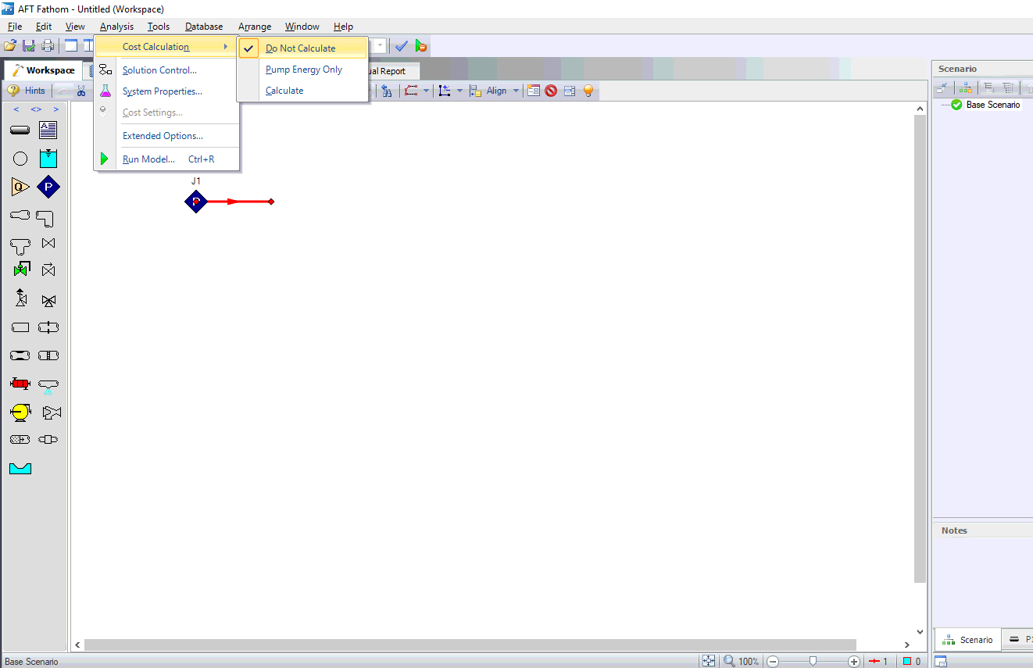Screen dimensions: 1033x668
Task: Expand the Align dropdown arrow
Action: [x=516, y=91]
